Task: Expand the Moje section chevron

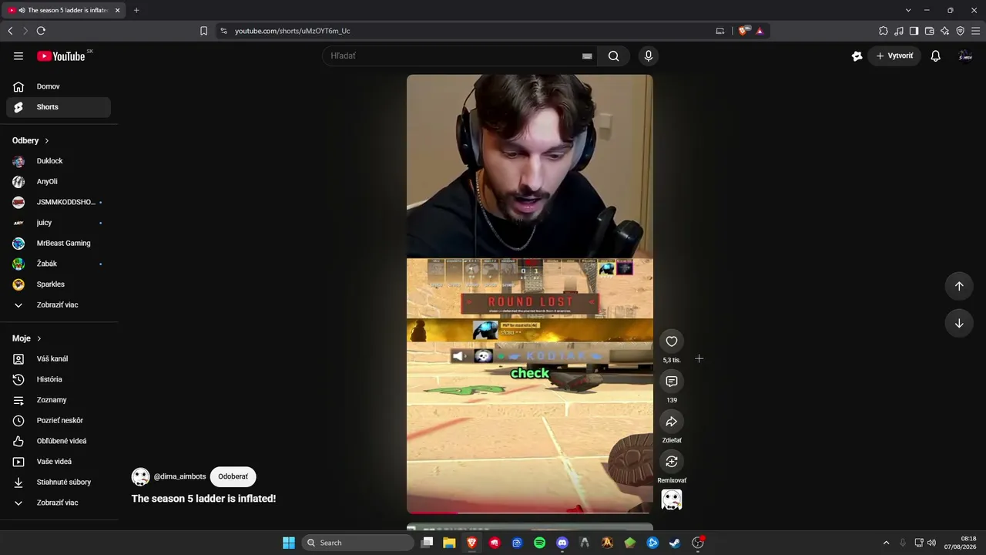Action: click(x=39, y=338)
